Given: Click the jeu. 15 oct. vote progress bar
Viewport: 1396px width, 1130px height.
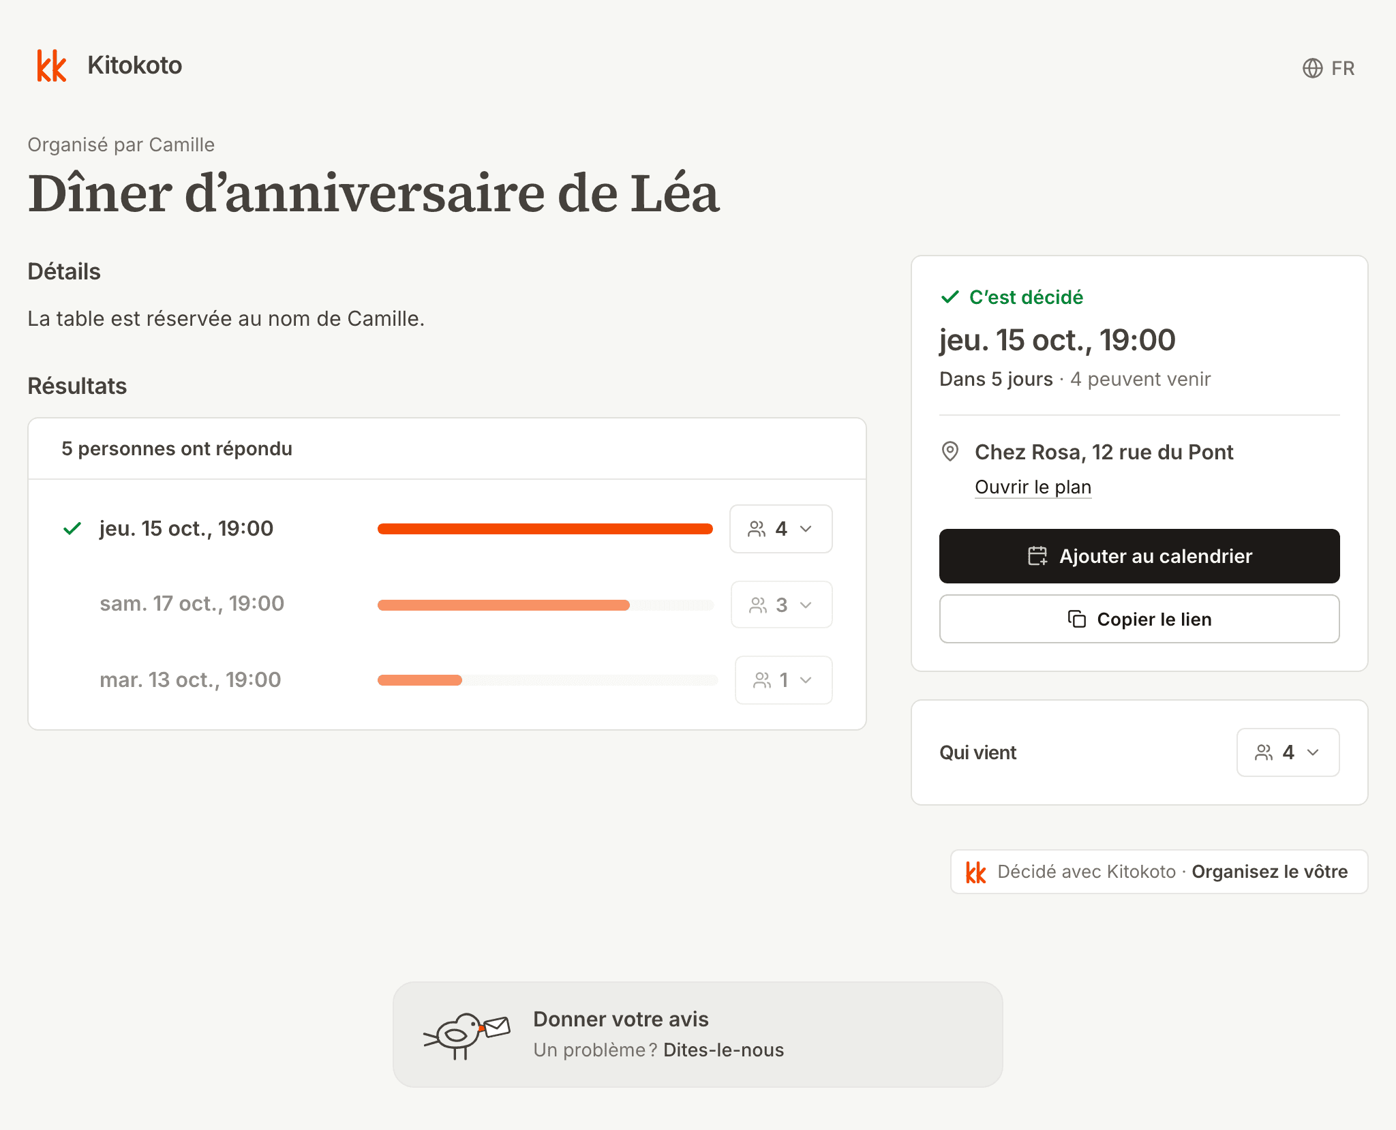Looking at the screenshot, I should pos(545,529).
